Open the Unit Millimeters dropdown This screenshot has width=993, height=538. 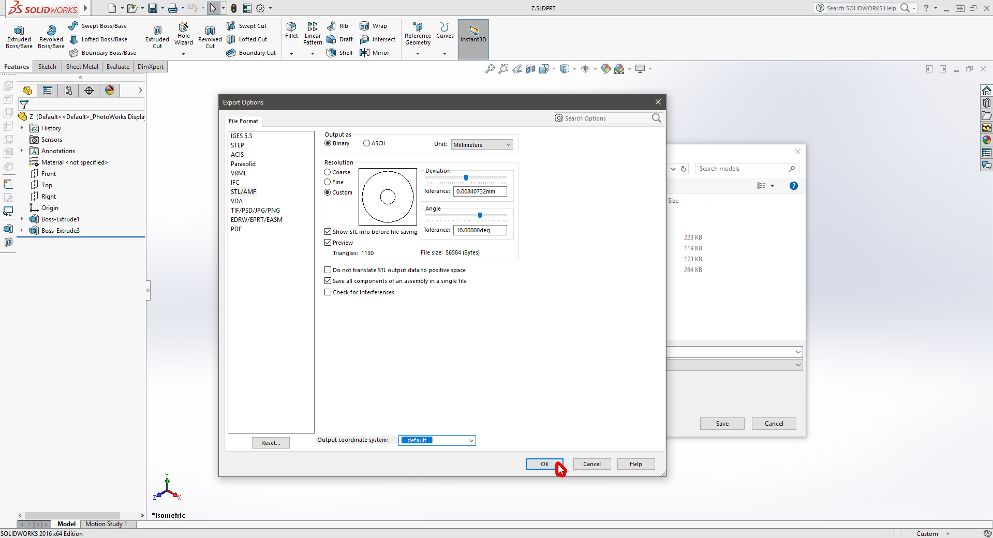pos(482,145)
